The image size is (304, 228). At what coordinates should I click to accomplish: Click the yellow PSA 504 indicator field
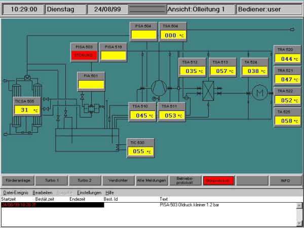click(144, 34)
